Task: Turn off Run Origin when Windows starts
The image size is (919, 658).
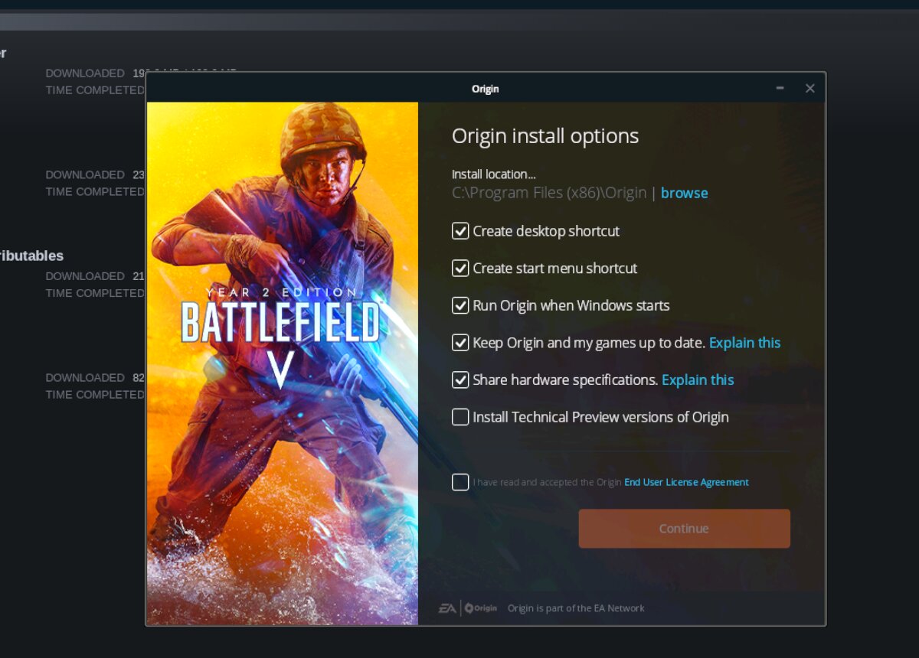Action: pyautogui.click(x=460, y=305)
